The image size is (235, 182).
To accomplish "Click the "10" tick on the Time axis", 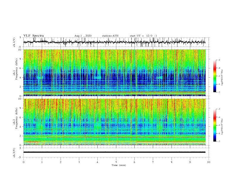I will [x=209, y=162].
